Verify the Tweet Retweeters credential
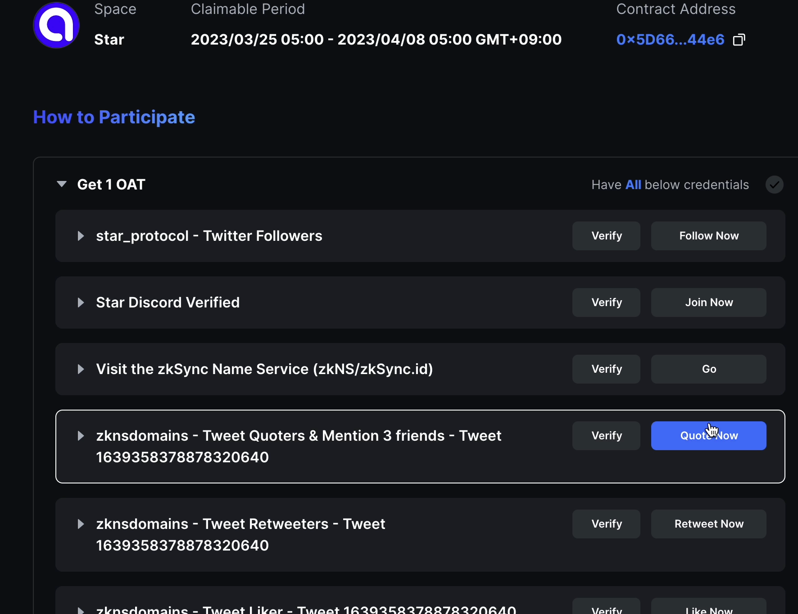Image resolution: width=798 pixels, height=614 pixels. 606,524
